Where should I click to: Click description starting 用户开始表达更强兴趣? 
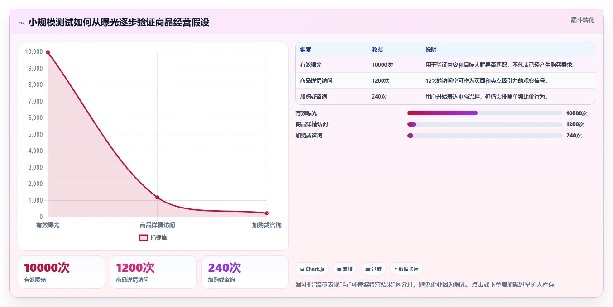click(x=487, y=97)
